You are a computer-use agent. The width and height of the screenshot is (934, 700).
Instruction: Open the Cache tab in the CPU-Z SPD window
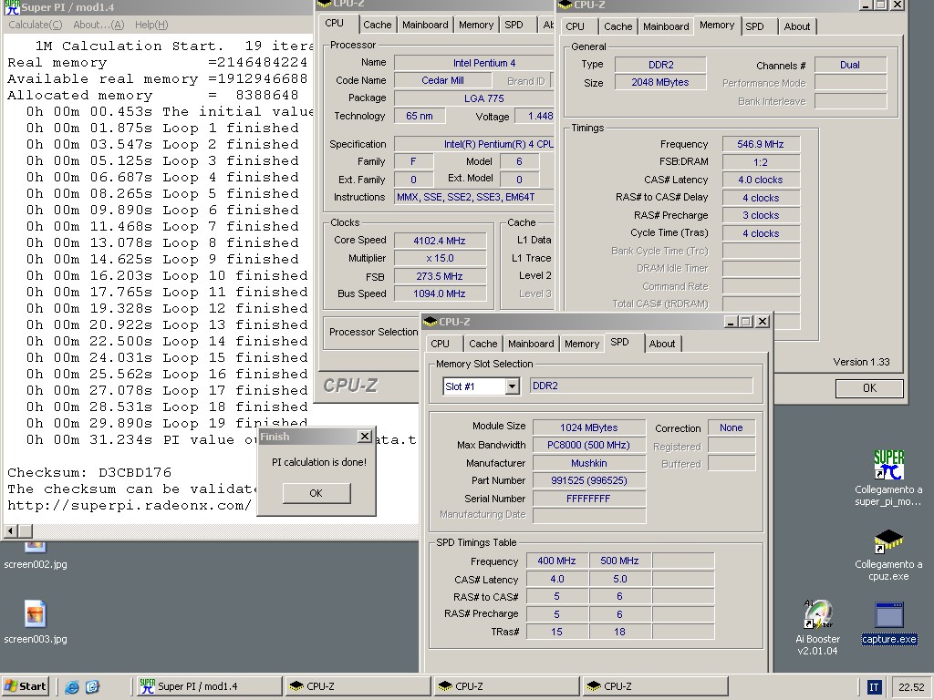pos(483,344)
